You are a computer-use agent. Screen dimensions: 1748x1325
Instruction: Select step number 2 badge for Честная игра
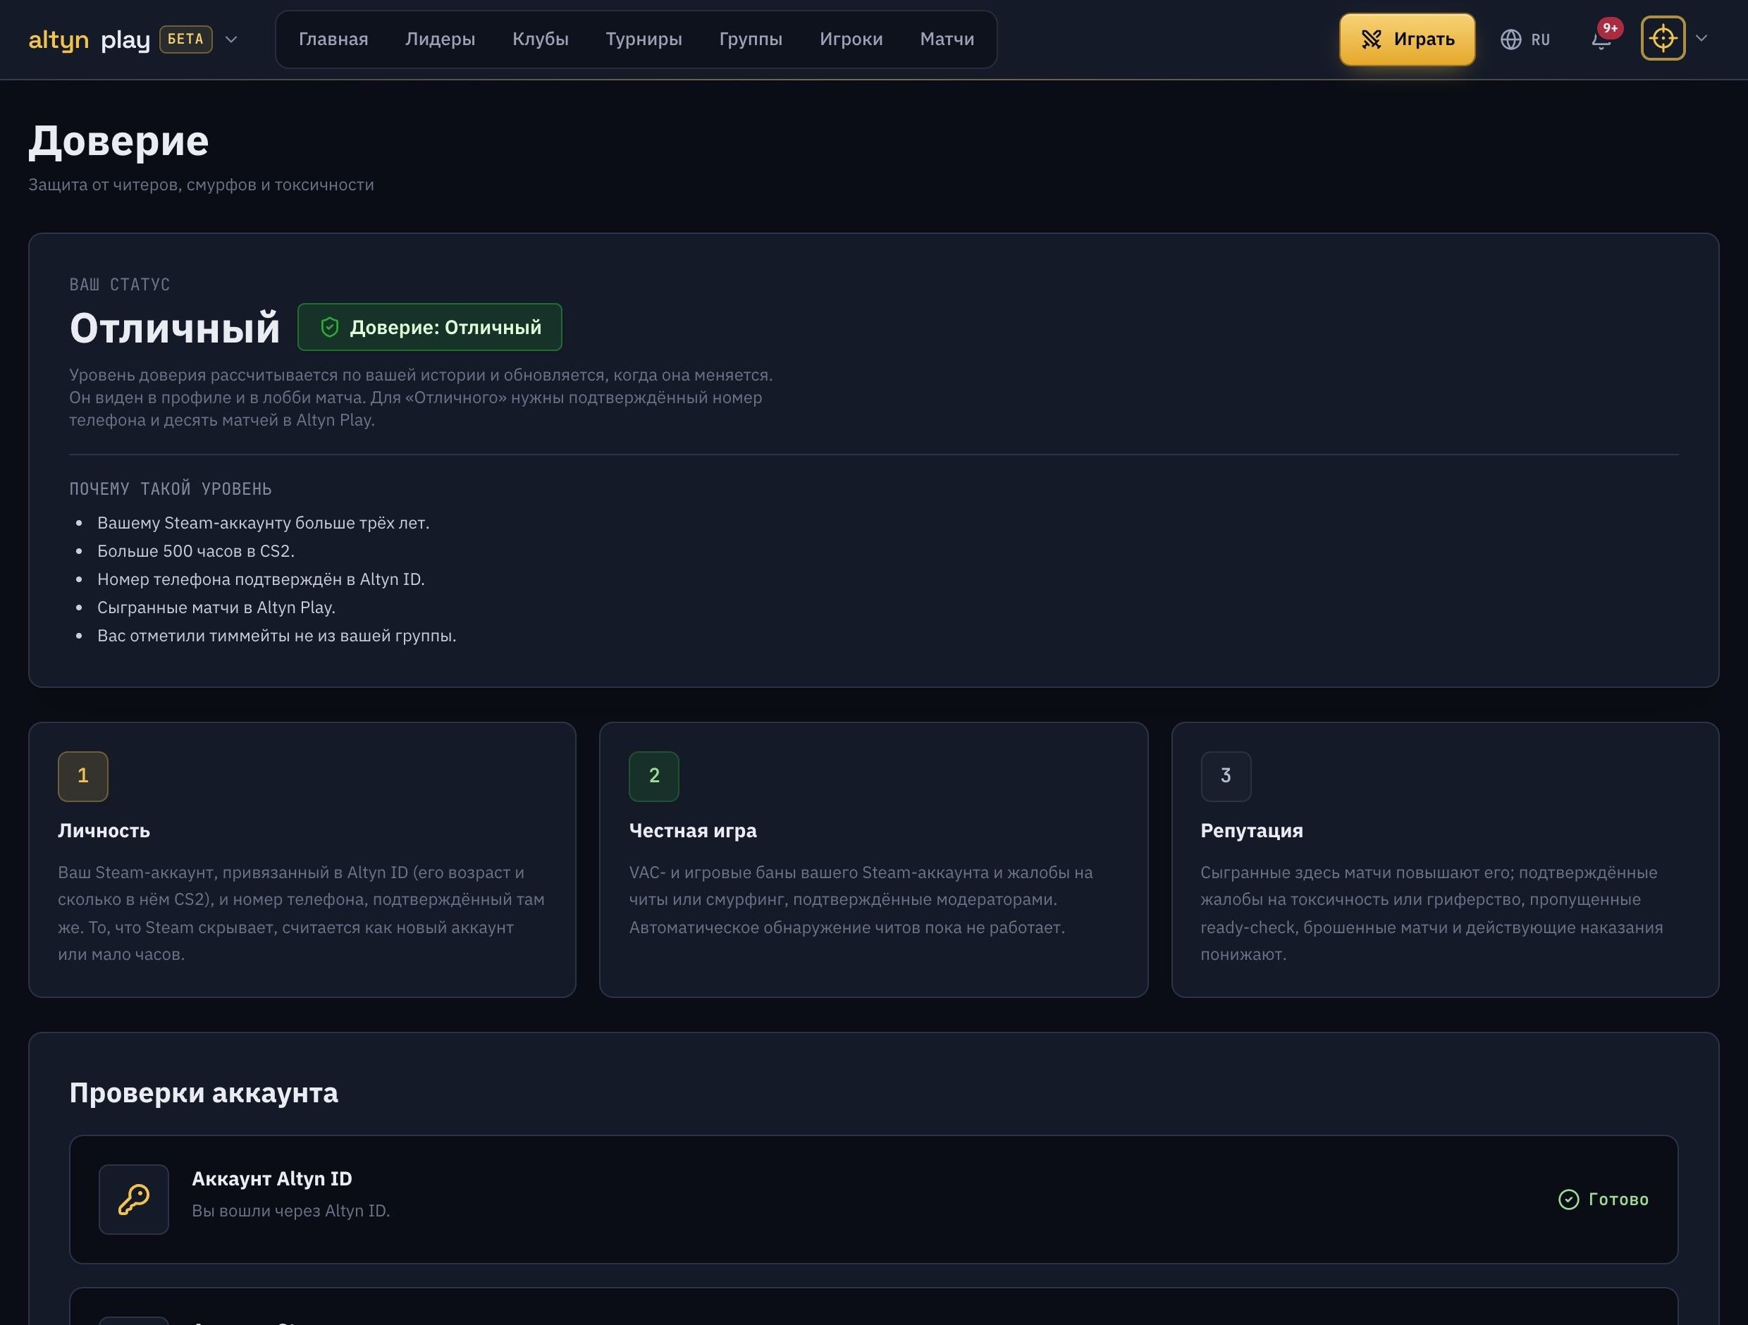(653, 776)
